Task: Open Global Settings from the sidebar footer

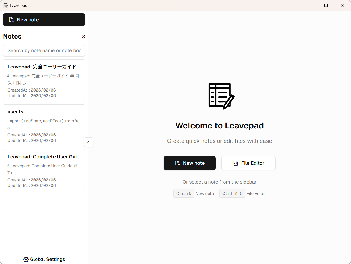Action: (44, 259)
